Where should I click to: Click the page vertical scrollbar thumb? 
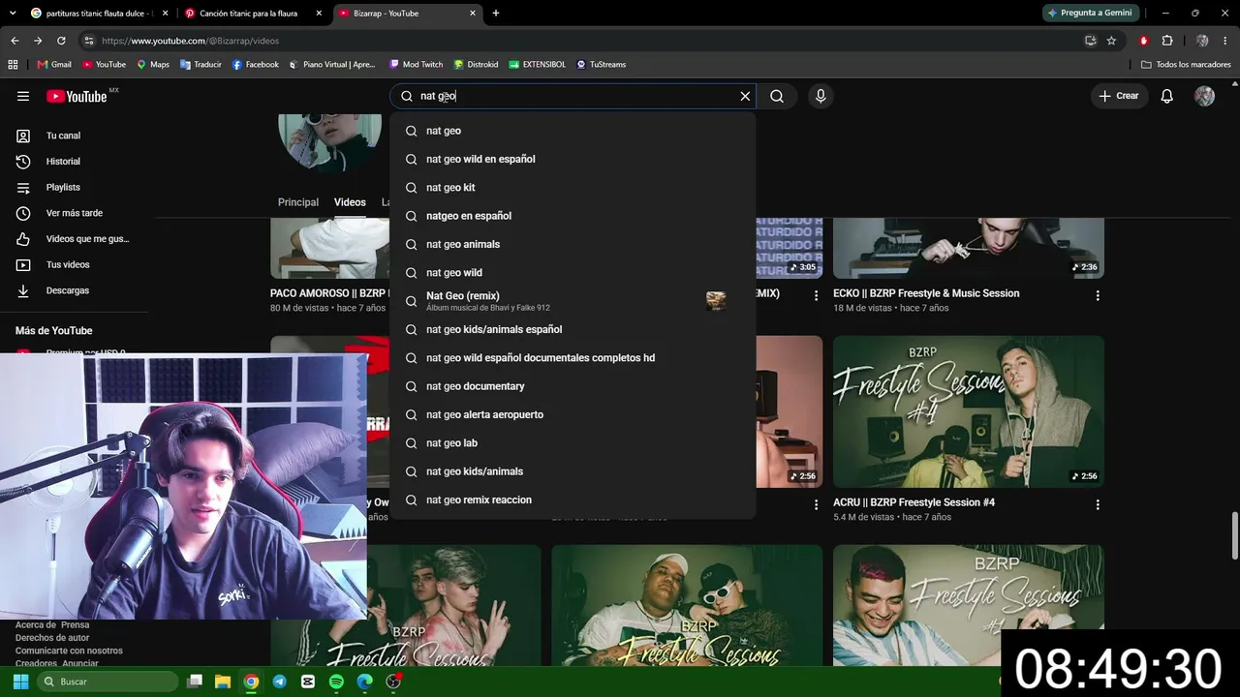click(1234, 535)
